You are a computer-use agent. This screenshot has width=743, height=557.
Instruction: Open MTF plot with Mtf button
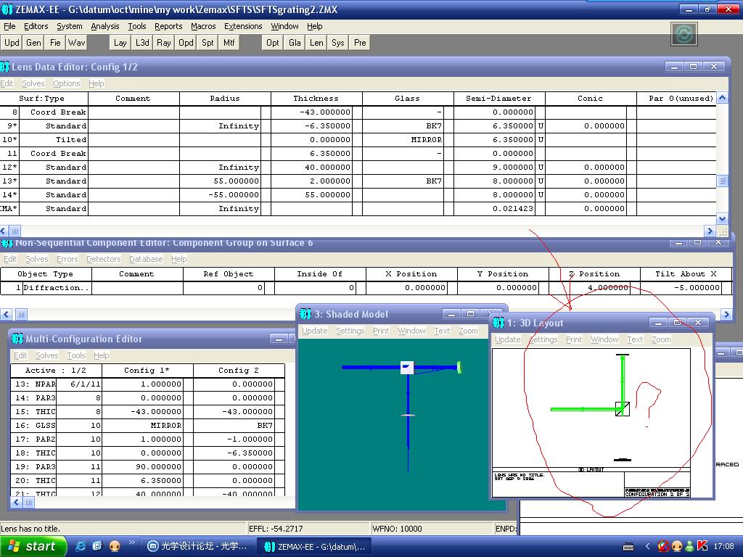click(x=229, y=43)
